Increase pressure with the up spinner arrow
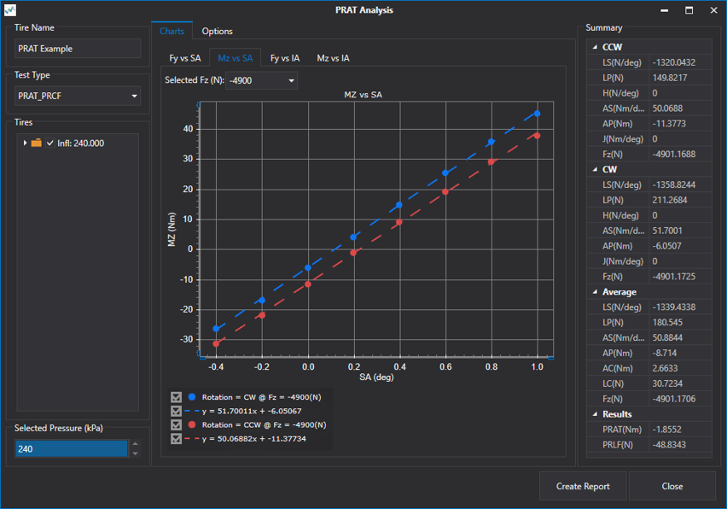 (x=135, y=444)
